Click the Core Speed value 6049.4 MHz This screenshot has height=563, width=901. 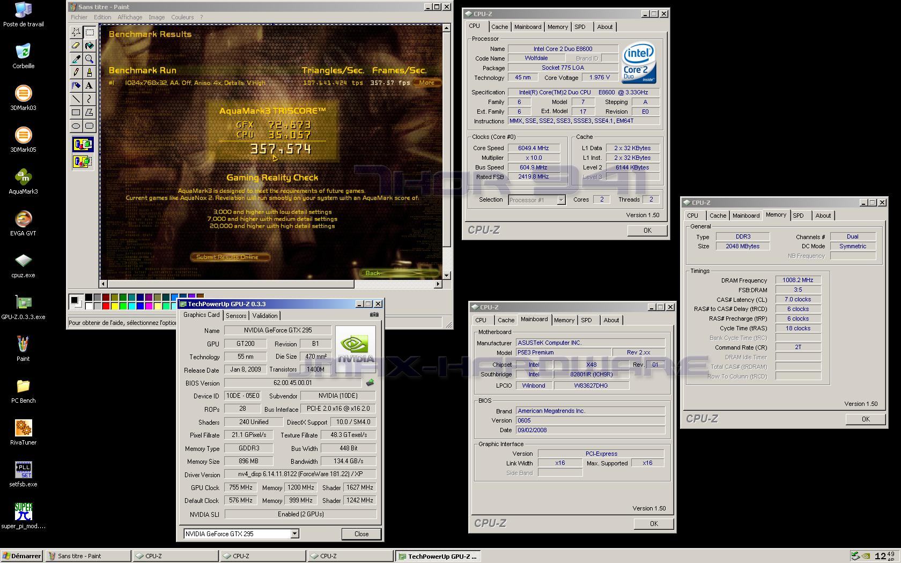pos(533,148)
